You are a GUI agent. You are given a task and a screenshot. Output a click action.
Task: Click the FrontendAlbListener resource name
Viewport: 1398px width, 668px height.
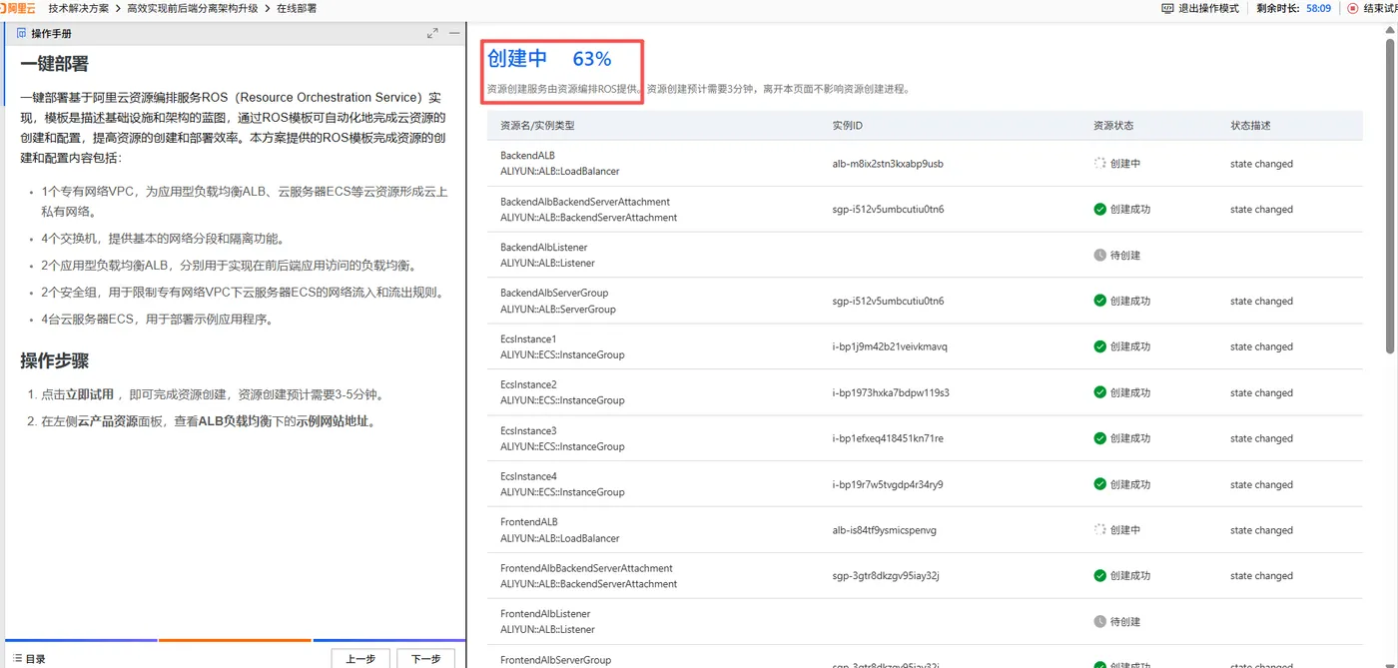click(x=545, y=614)
